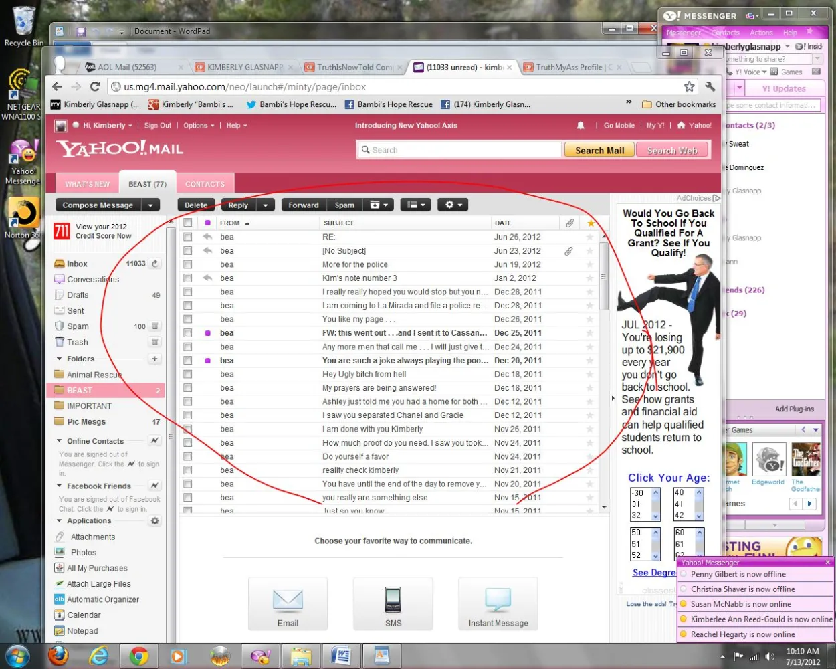Open the Reply dropdown arrow
The height and width of the screenshot is (669, 836).
[266, 205]
